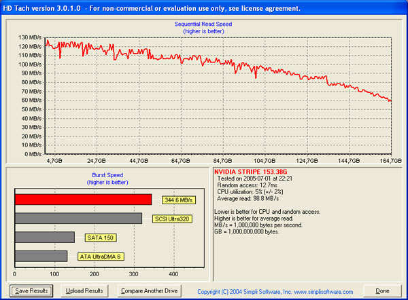The image size is (408, 300).
Task: Select the NVIDIA STRIPE 153.38G heading
Action: click(250, 172)
